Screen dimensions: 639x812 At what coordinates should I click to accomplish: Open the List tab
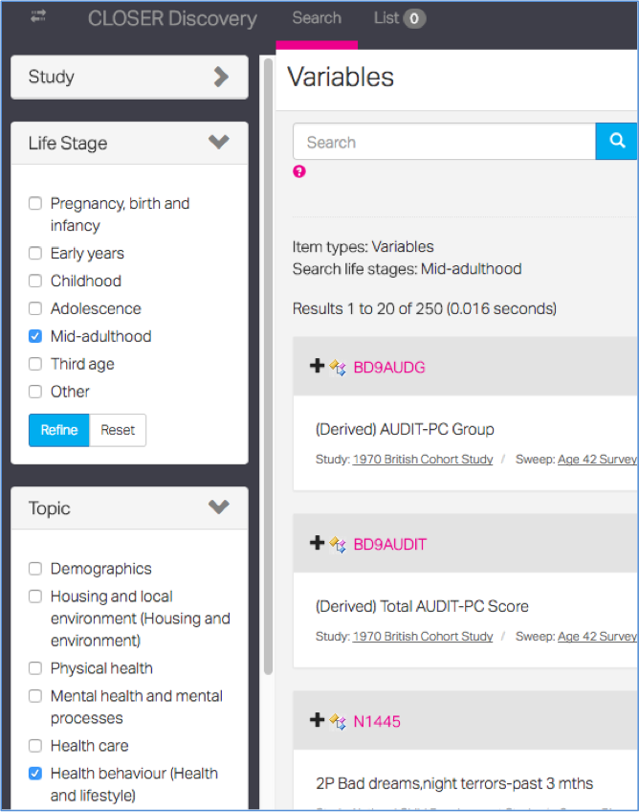point(400,18)
